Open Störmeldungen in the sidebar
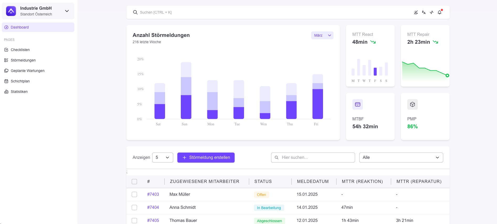This screenshot has height=224, width=497. pos(23,60)
